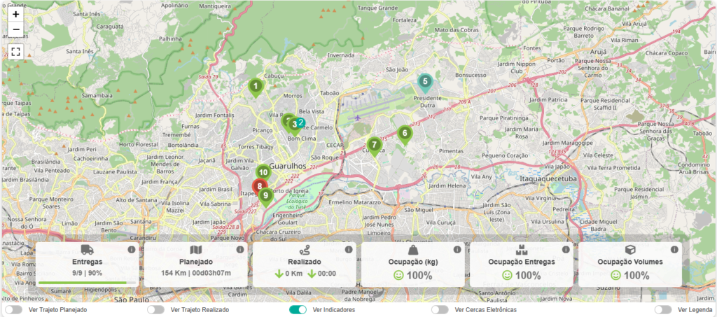Click the Entregas progress bar
This screenshot has width=717, height=317.
point(87,283)
